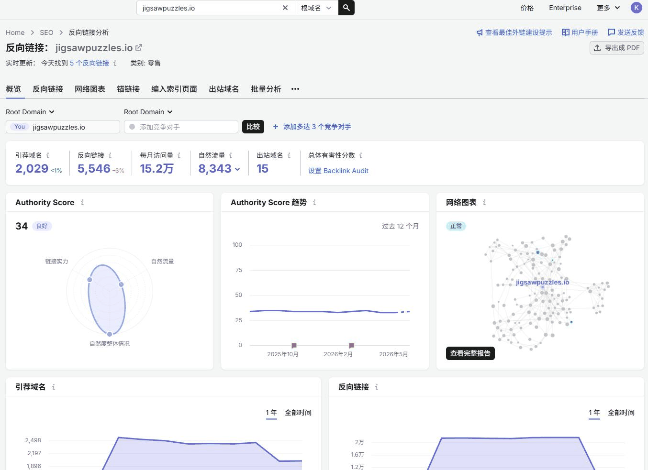Click the 15 出站域名 value
648x470 pixels.
pos(262,169)
